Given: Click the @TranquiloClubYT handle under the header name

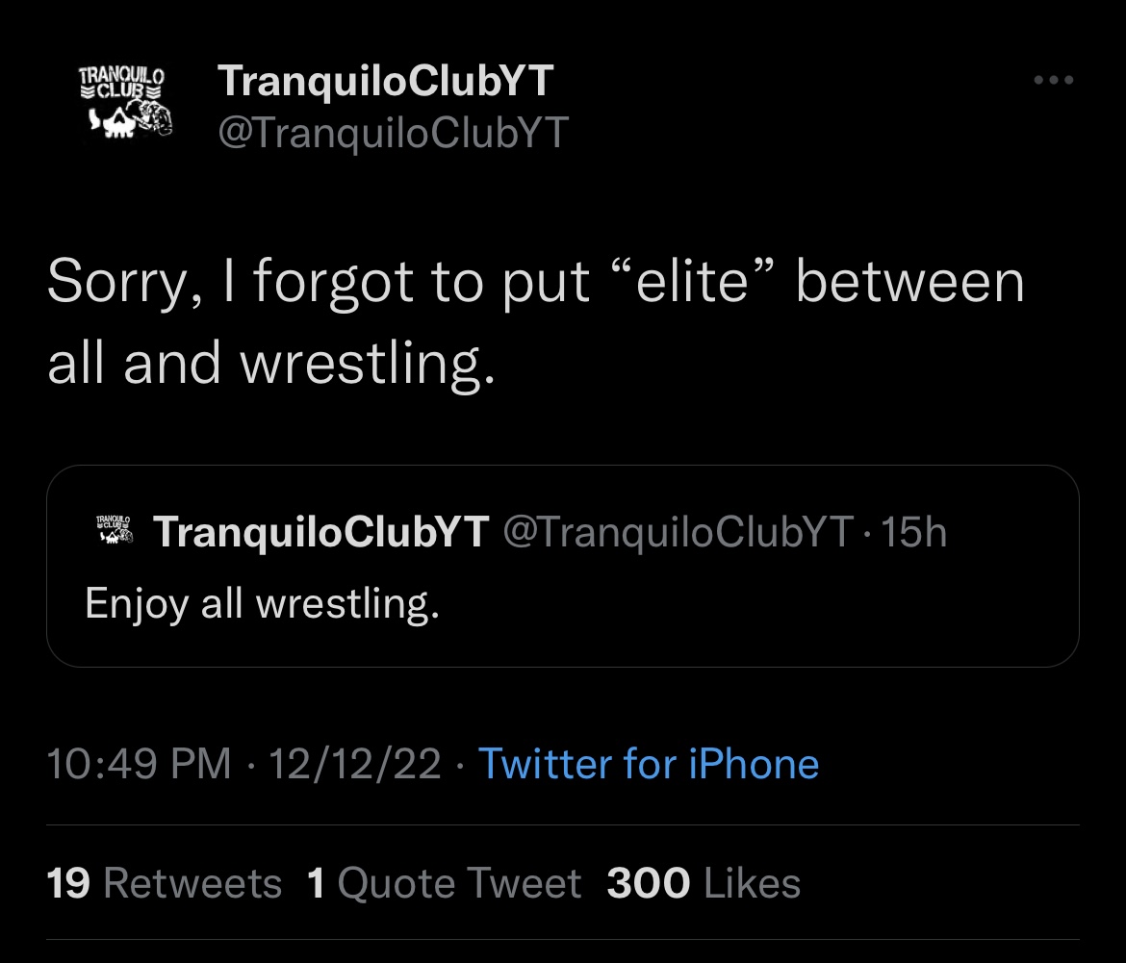Looking at the screenshot, I should (394, 132).
